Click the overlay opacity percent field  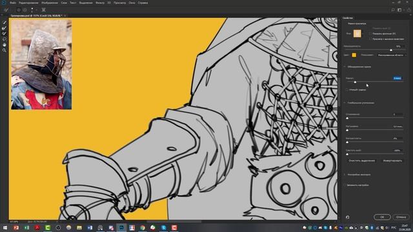(399, 46)
